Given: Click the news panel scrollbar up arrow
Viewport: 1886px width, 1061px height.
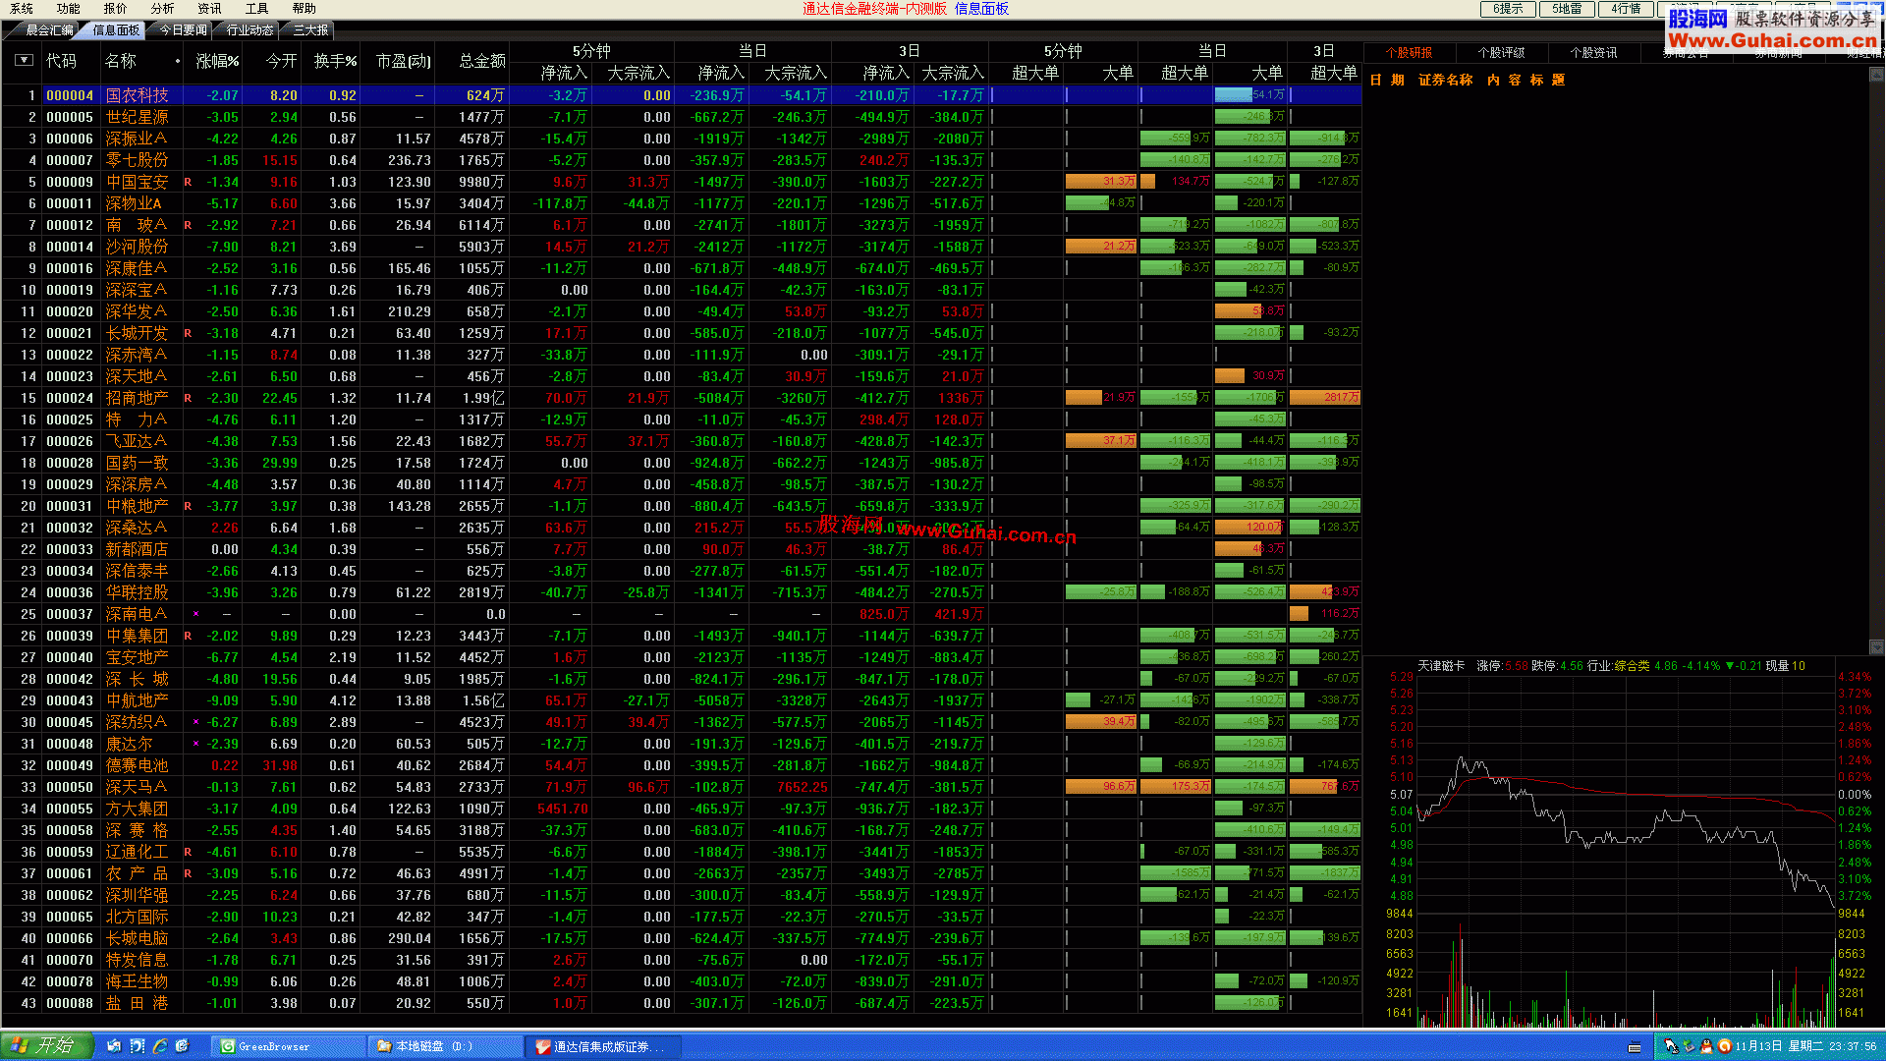Looking at the screenshot, I should [x=1876, y=76].
